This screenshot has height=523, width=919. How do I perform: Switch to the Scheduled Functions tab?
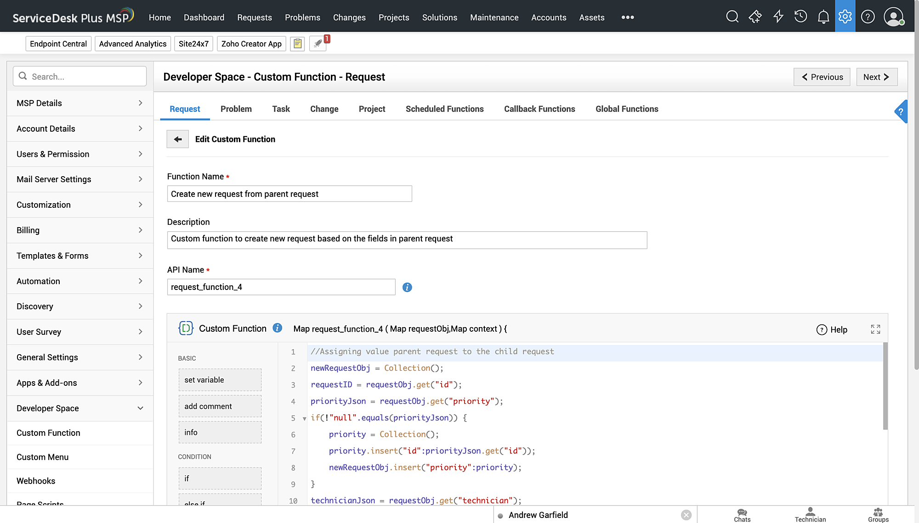444,109
